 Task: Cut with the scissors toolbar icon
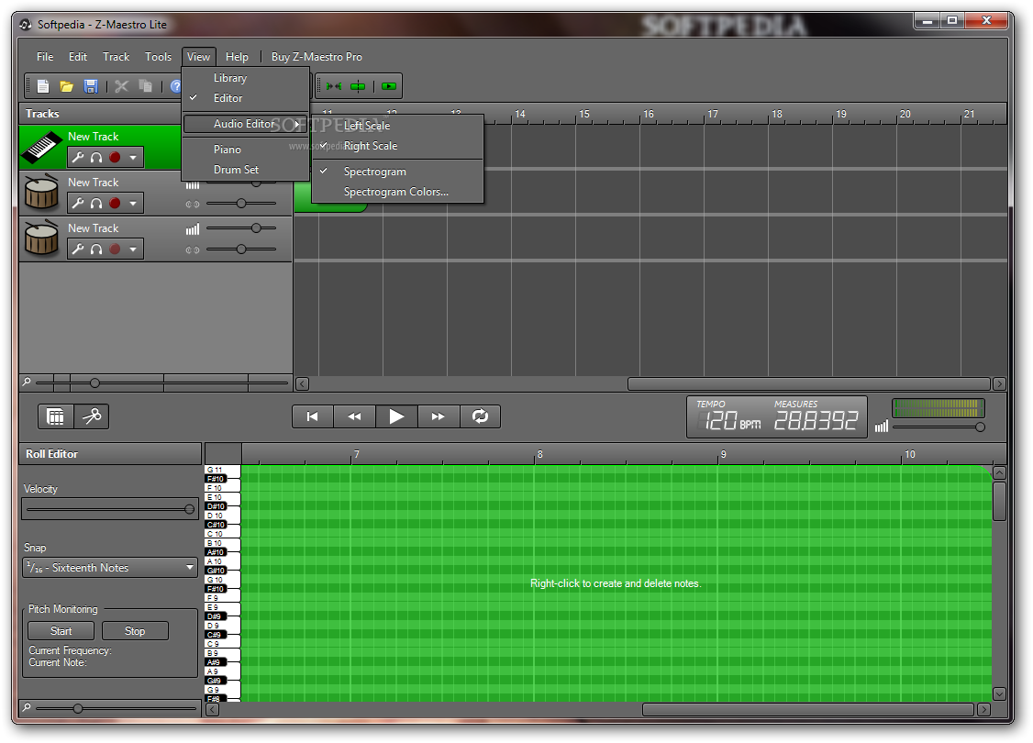pos(121,86)
